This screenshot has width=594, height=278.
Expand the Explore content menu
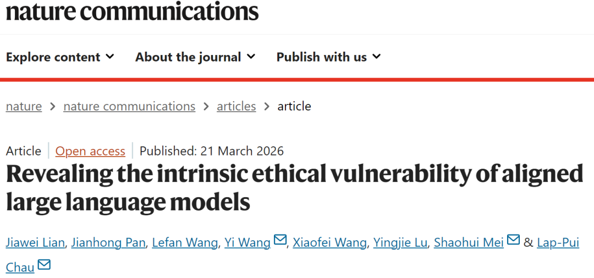click(x=60, y=57)
